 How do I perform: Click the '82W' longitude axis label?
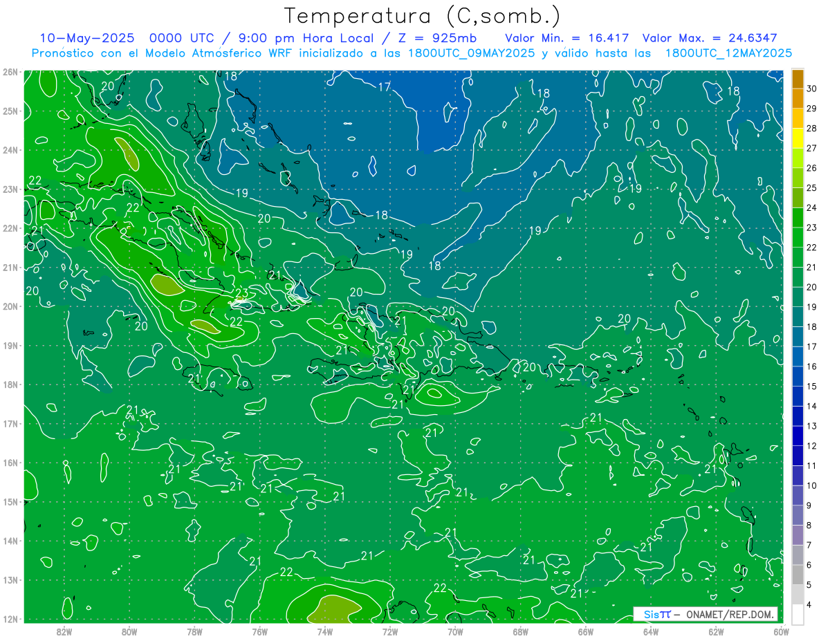pyautogui.click(x=64, y=631)
